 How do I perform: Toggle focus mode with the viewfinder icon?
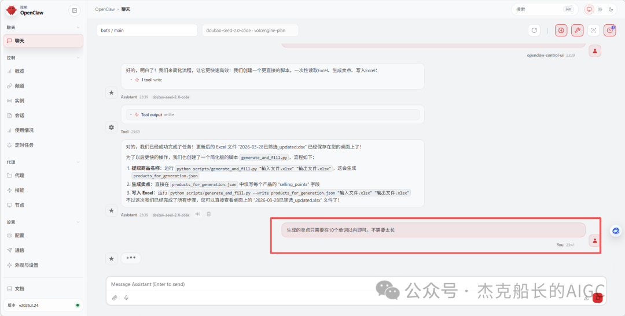pos(594,30)
